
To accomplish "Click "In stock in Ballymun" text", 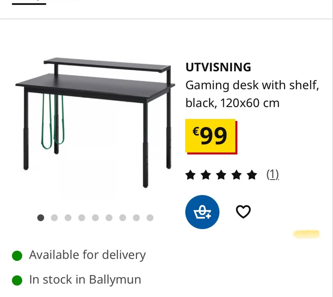I will point(85,280).
